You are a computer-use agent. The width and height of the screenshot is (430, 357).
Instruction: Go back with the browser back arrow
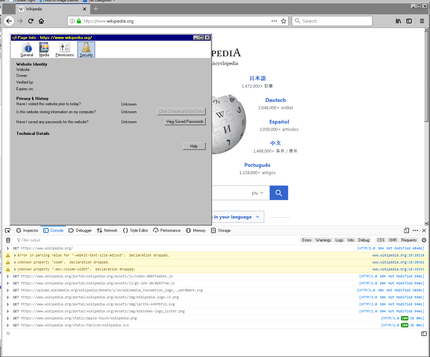pos(9,21)
